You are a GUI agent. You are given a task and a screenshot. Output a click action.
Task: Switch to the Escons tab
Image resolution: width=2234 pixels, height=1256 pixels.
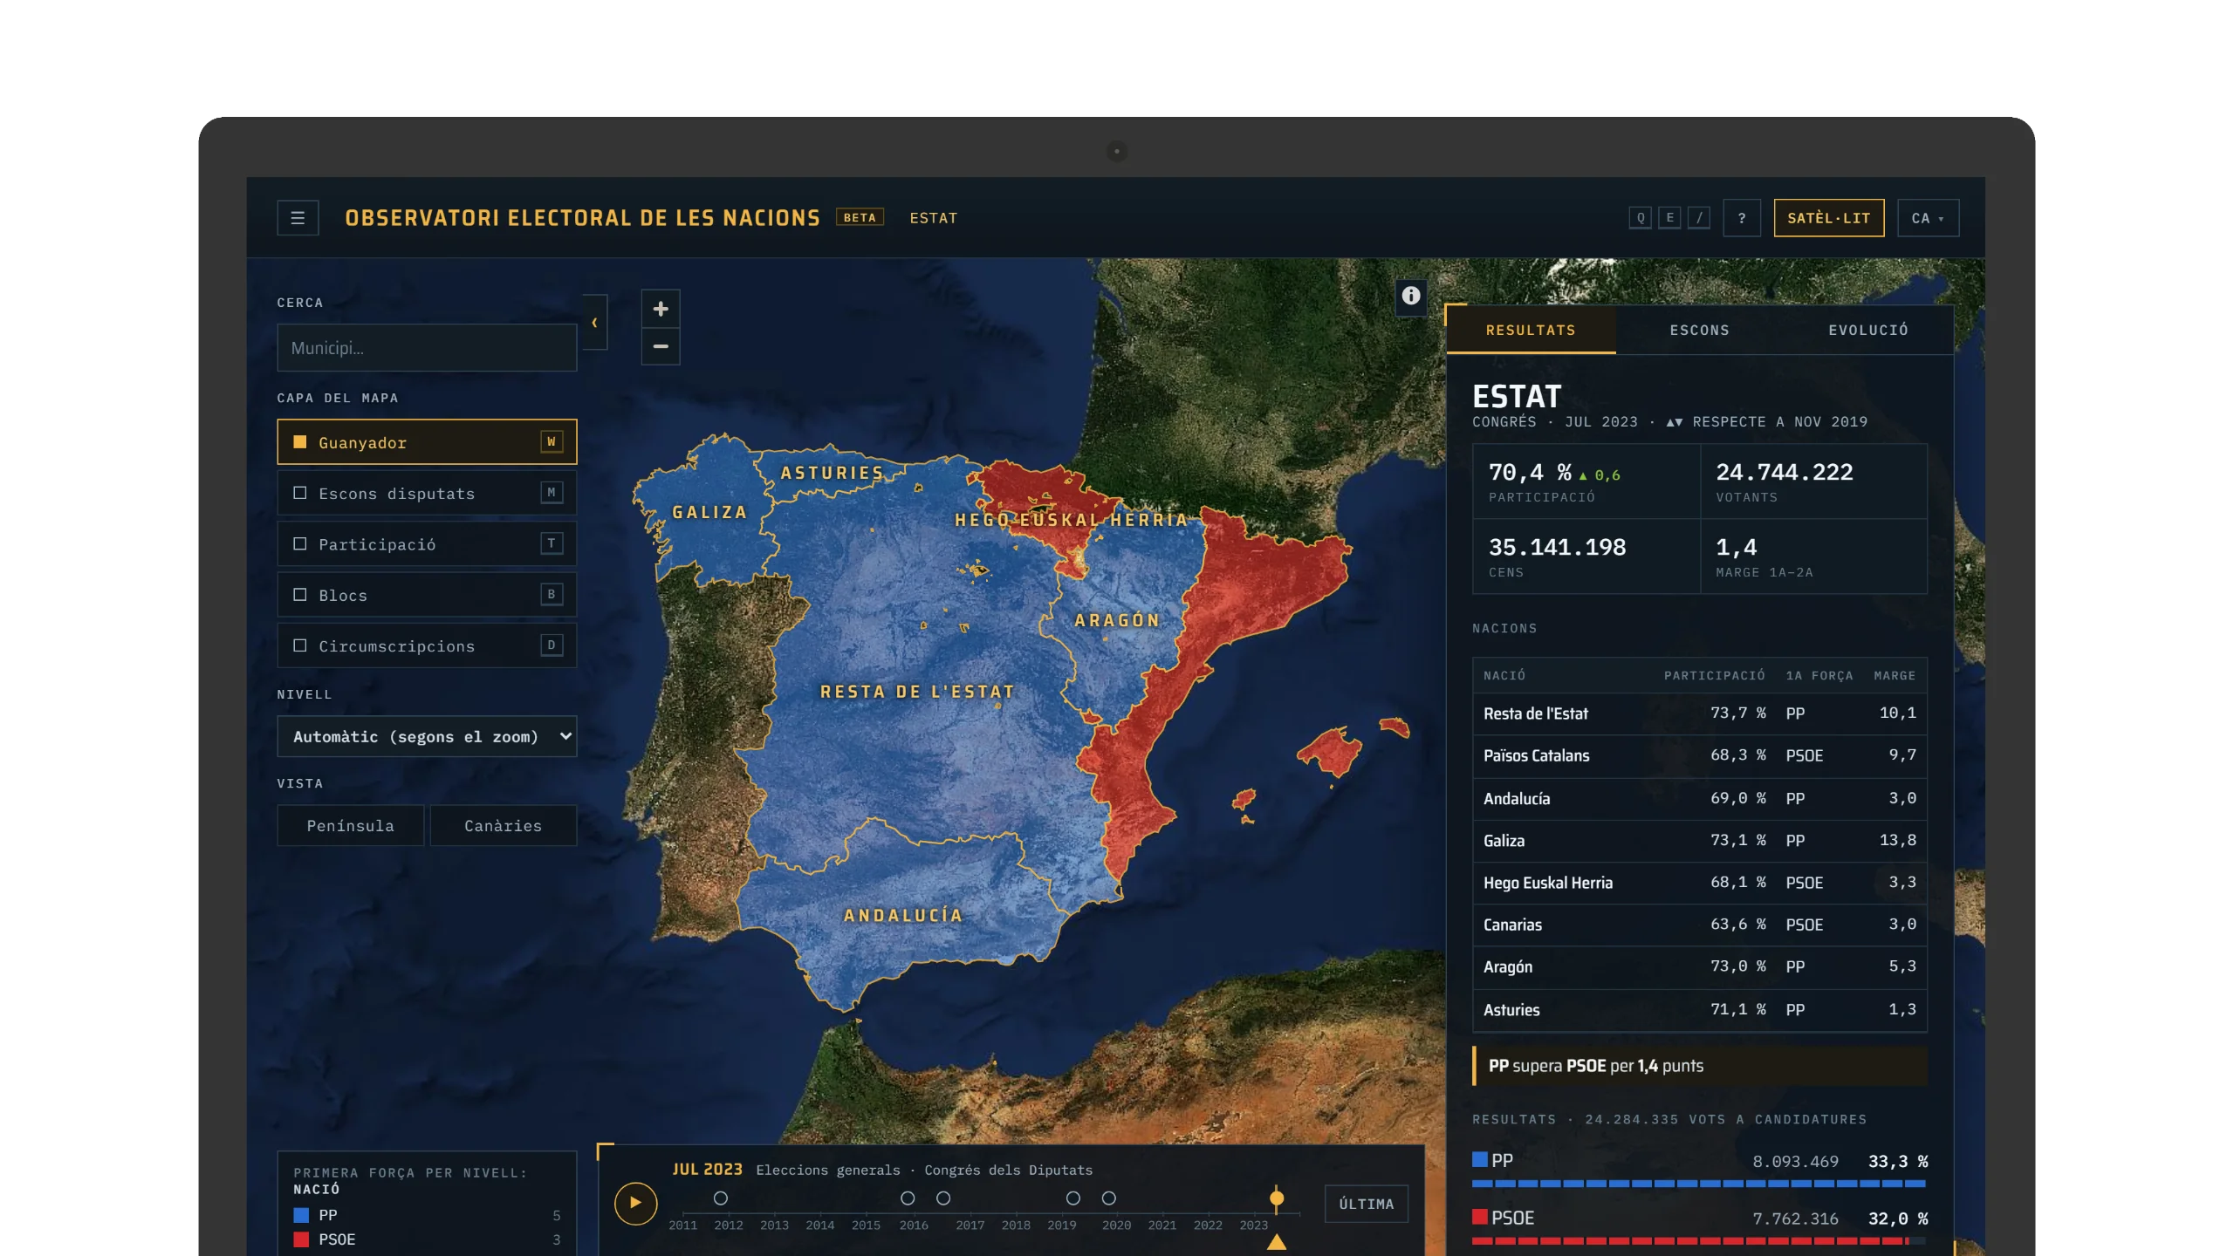1699,330
